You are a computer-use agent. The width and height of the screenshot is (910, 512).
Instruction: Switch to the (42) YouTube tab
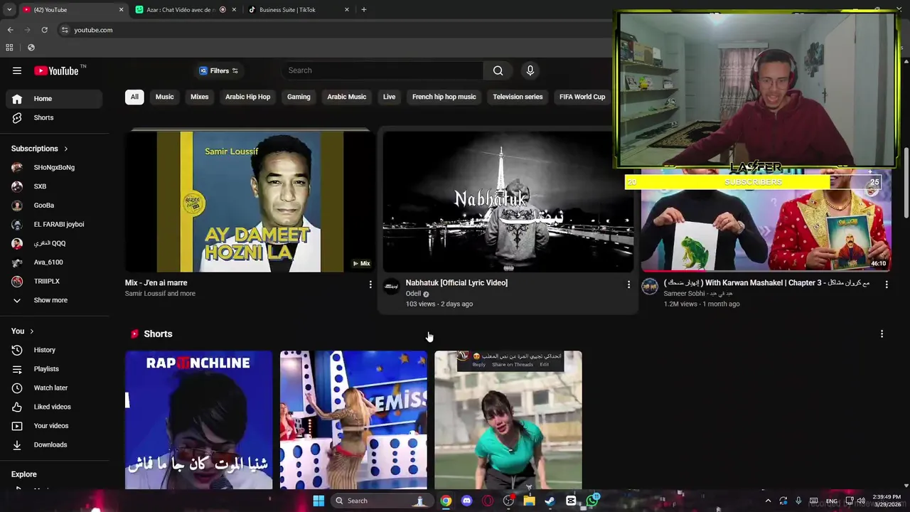(73, 10)
